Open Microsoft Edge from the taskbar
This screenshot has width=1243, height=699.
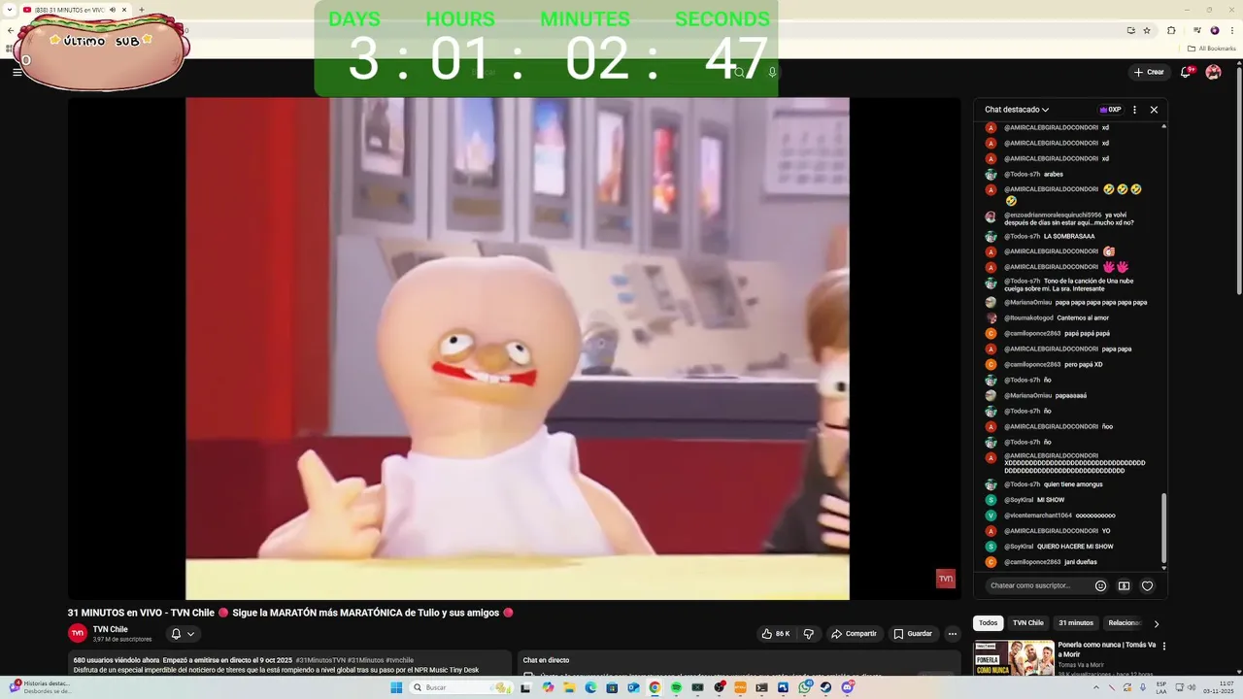pyautogui.click(x=590, y=687)
